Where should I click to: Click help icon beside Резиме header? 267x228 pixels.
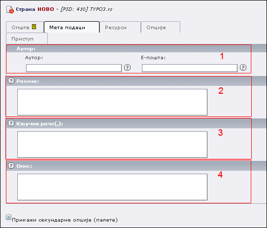pos(11,80)
